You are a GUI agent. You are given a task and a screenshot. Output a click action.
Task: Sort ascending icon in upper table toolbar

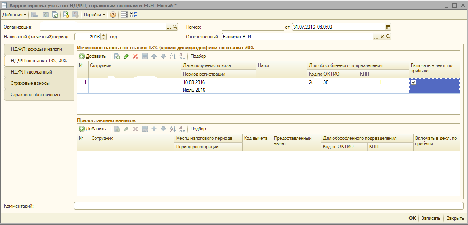(x=173, y=57)
